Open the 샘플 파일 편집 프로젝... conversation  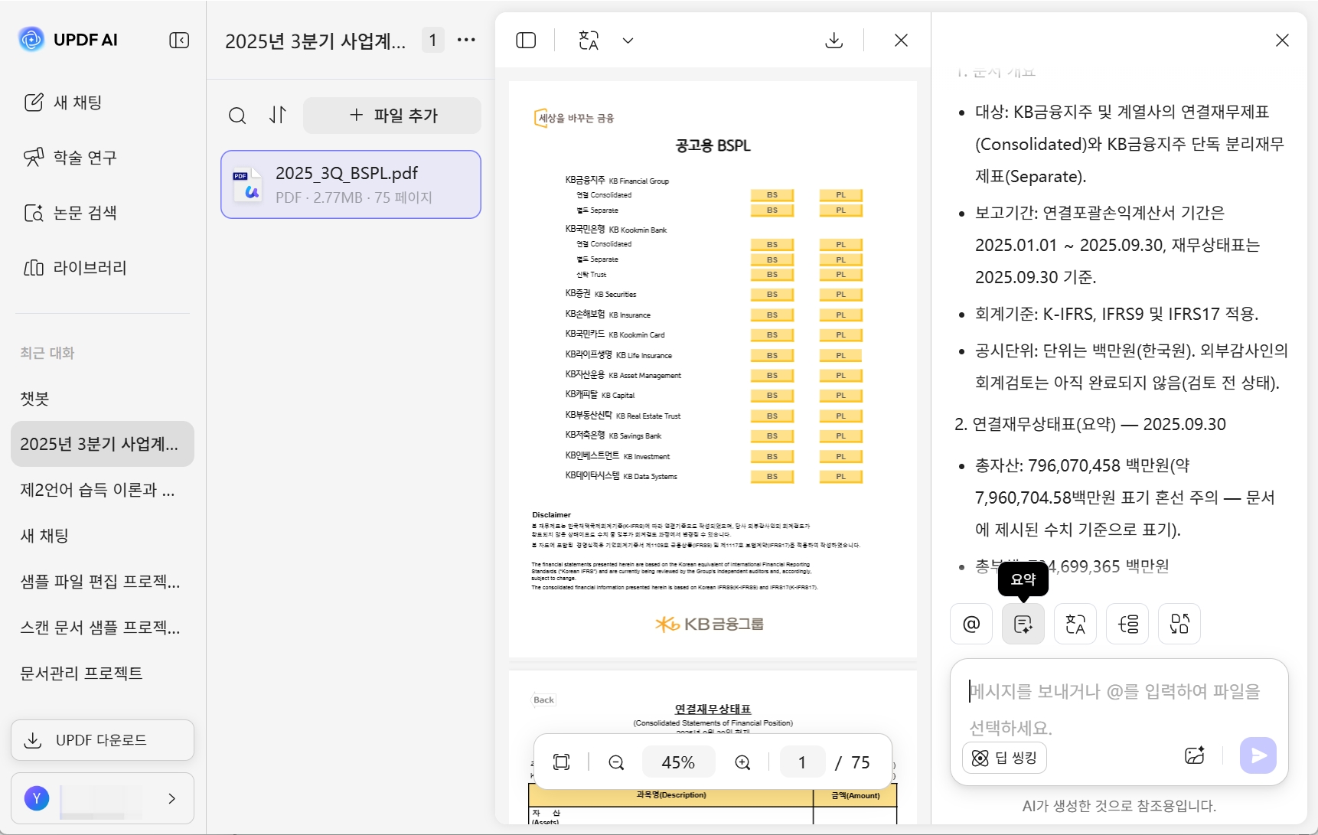click(102, 582)
